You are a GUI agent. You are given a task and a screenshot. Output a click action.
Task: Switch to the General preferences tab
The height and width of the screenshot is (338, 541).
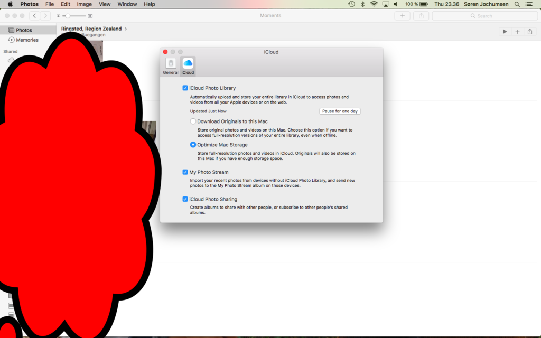click(x=171, y=66)
